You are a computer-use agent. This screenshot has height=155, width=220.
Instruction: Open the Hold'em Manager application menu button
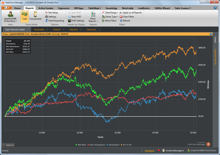tap(7, 8)
